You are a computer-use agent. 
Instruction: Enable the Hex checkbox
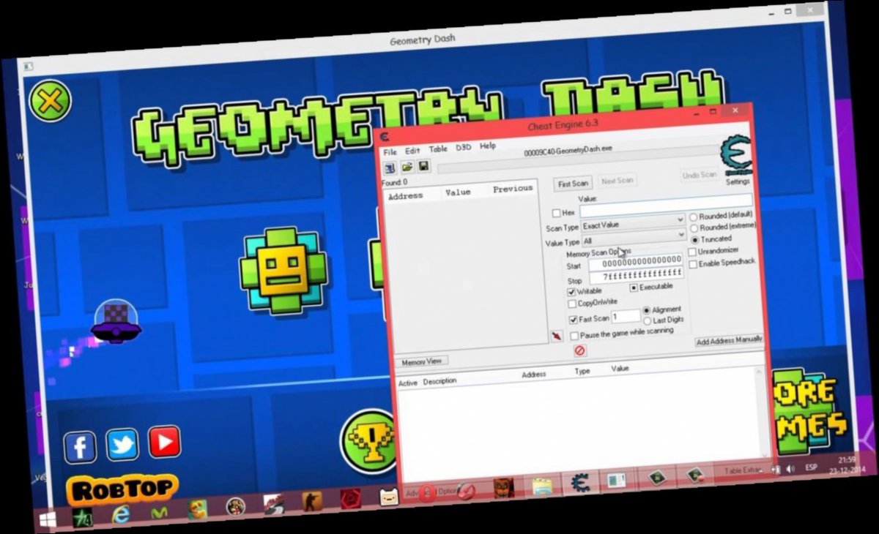click(555, 212)
